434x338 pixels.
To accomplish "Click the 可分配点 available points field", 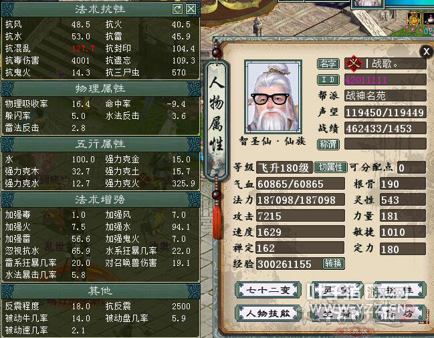I will 411,168.
